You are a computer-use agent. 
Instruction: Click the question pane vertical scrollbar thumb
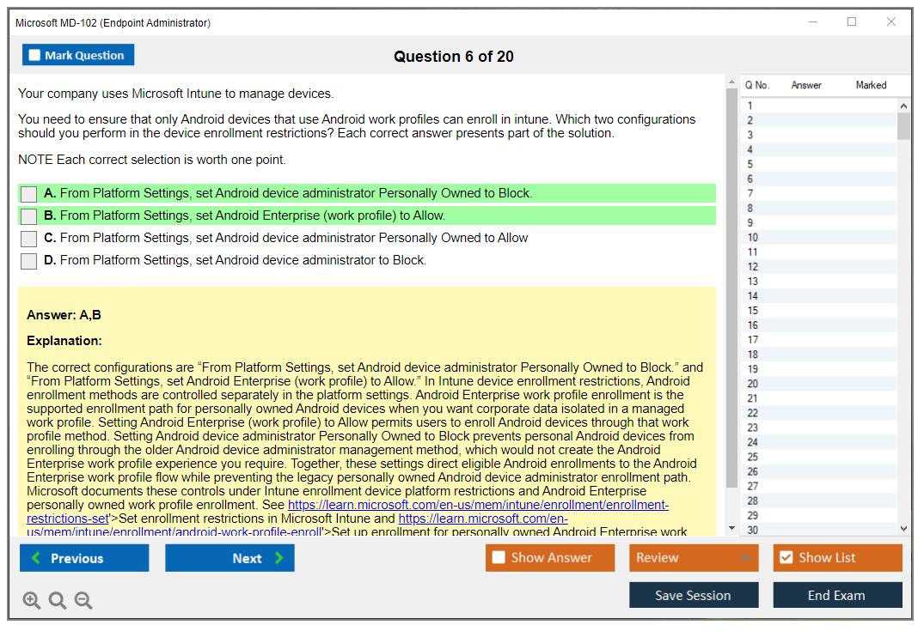click(731, 288)
